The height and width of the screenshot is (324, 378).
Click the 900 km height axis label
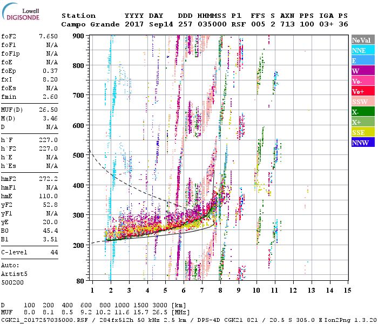[x=78, y=36]
